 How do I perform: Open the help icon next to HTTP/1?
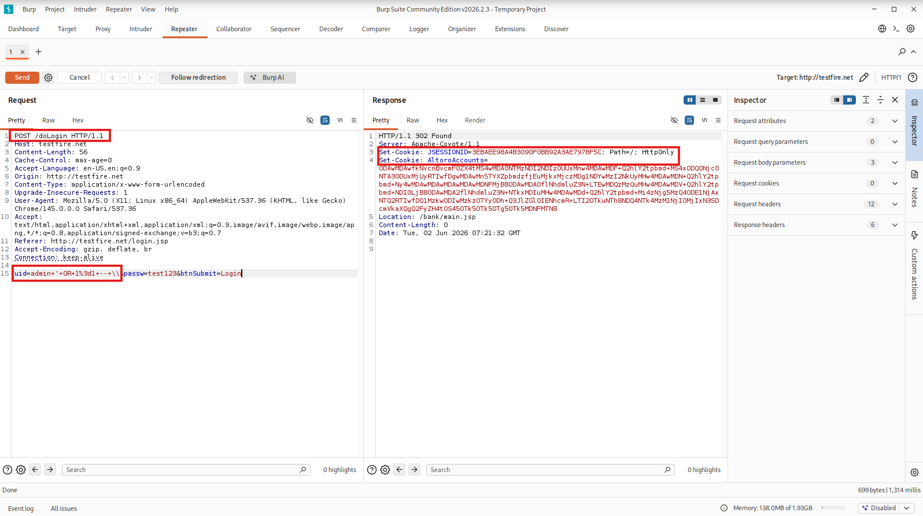tap(913, 77)
